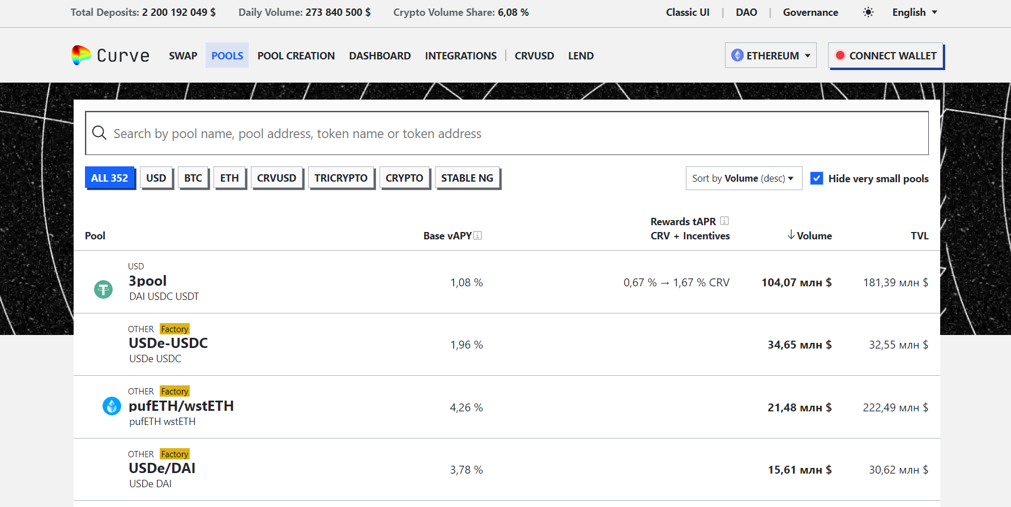1011x507 pixels.
Task: Select the POOLS navigation tab
Action: click(227, 55)
